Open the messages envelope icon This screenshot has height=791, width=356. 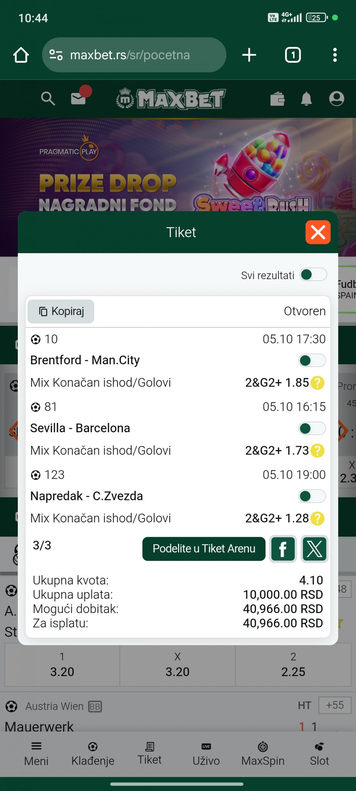(x=79, y=98)
